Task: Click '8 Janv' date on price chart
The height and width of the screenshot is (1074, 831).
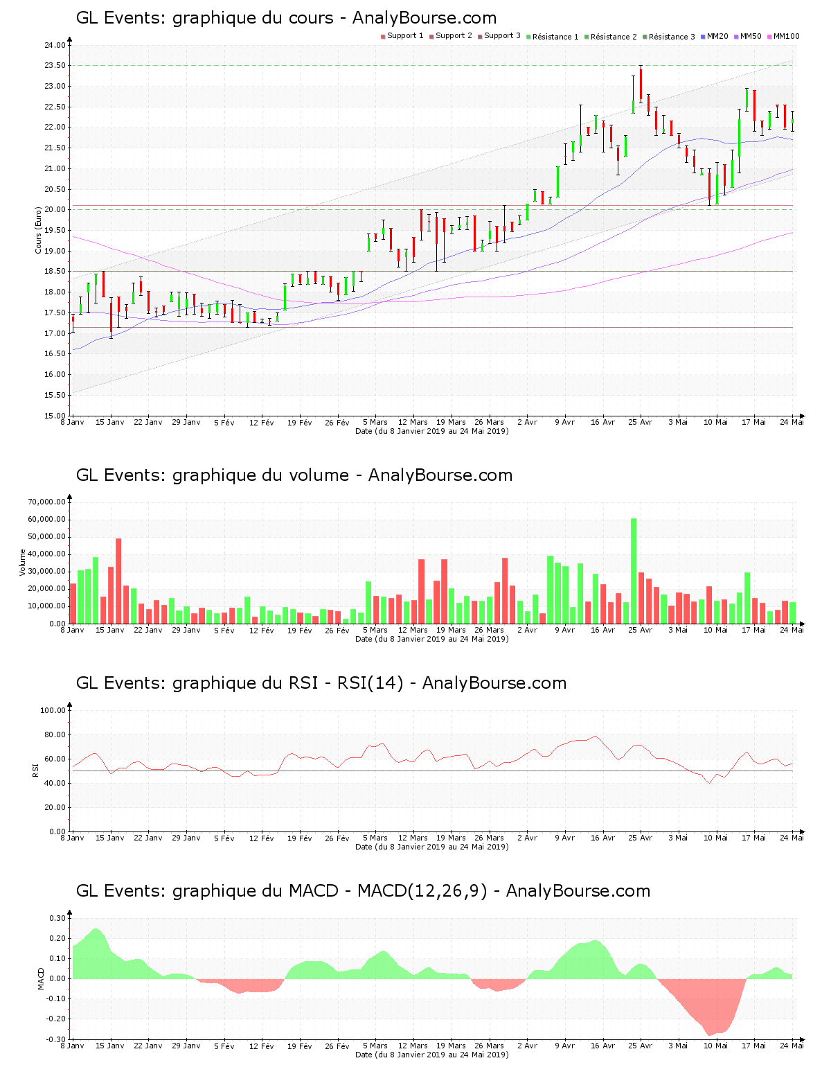Action: [72, 422]
